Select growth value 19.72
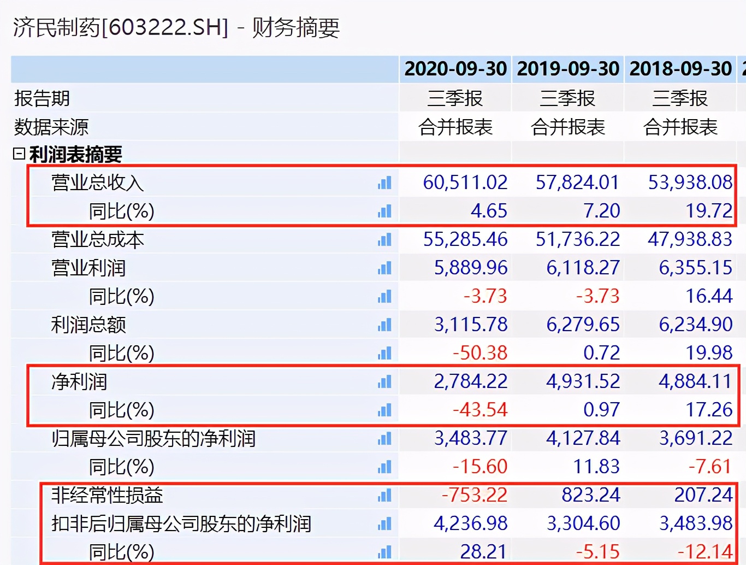 709,211
